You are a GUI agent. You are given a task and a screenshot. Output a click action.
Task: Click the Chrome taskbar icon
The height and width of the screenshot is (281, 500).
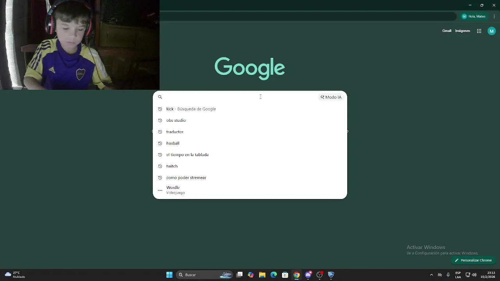296,275
